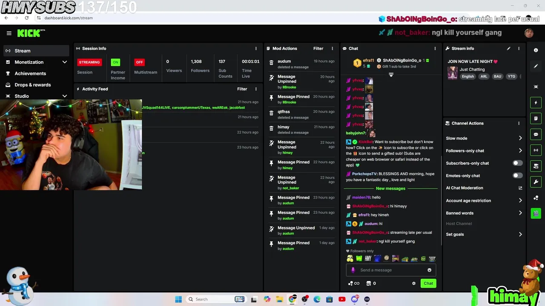Click the Windows Start button
This screenshot has height=306, width=545.
coord(178,299)
